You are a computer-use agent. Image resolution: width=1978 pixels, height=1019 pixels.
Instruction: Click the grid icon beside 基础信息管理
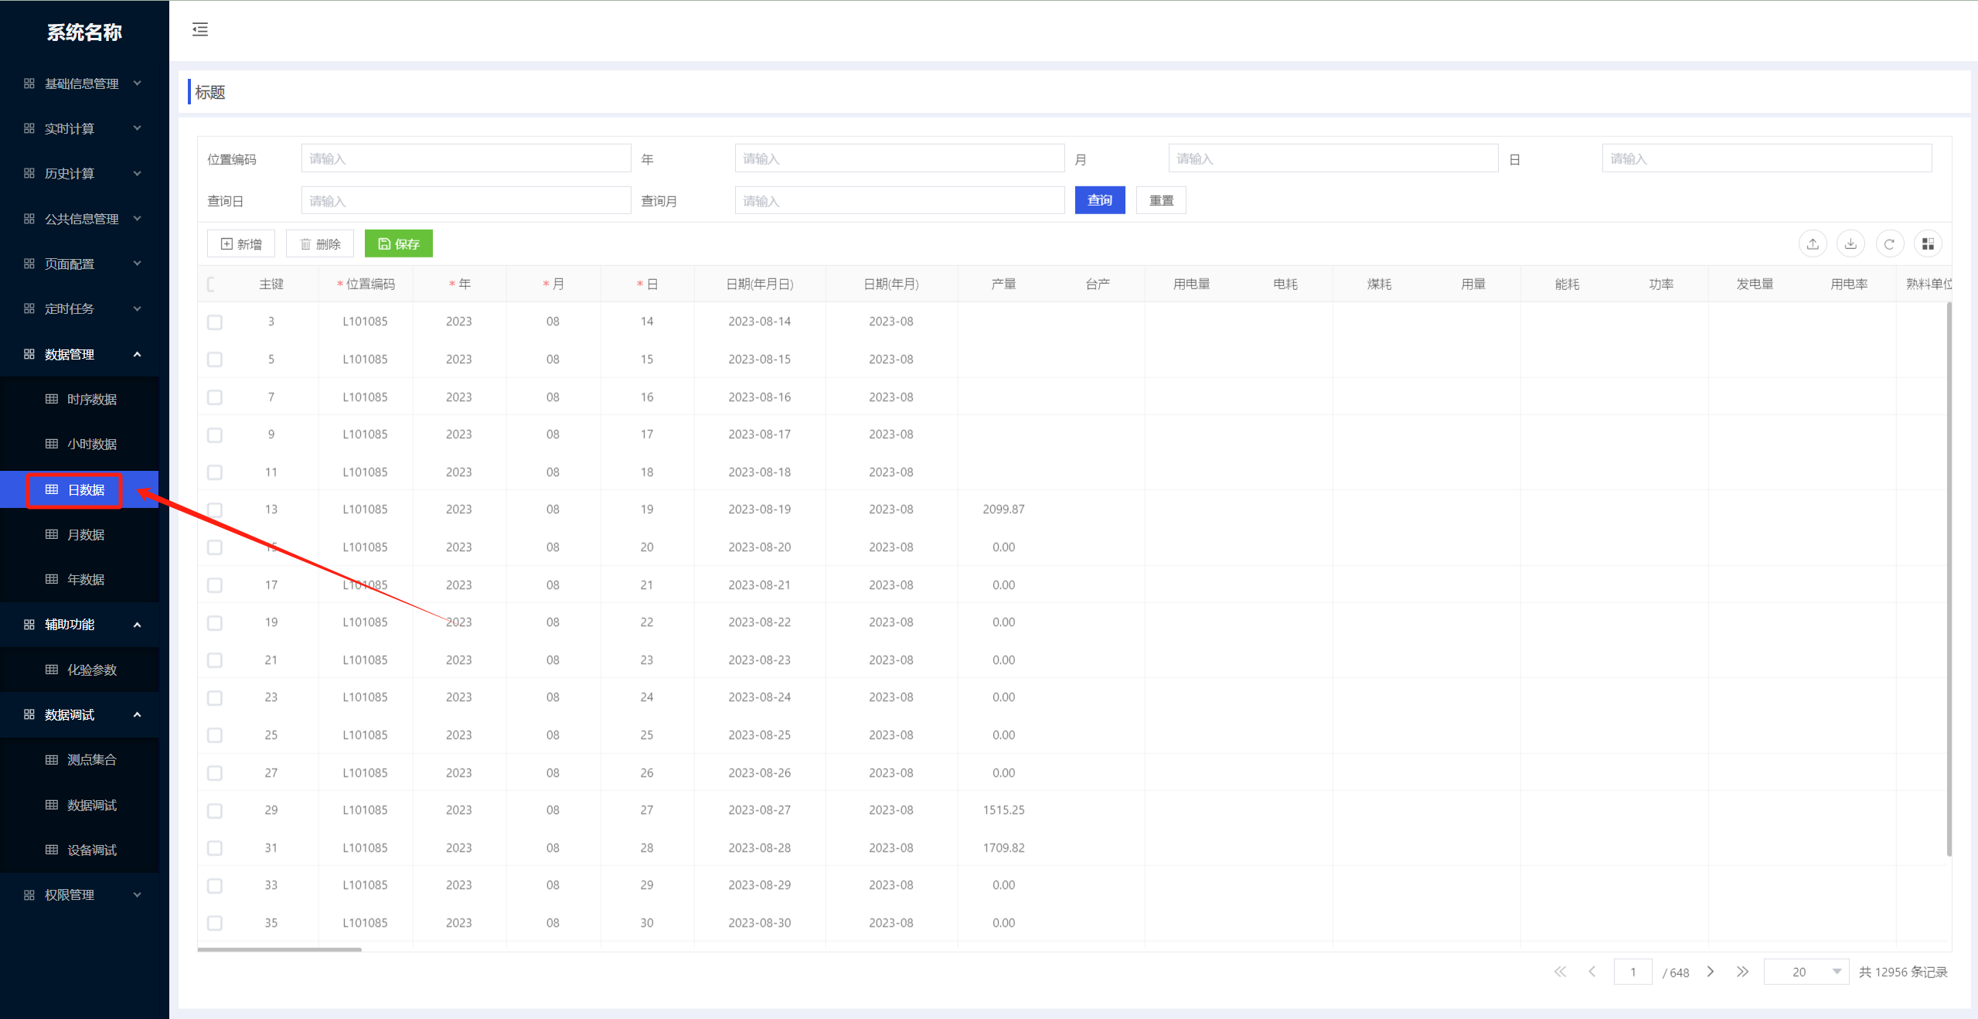pos(29,83)
